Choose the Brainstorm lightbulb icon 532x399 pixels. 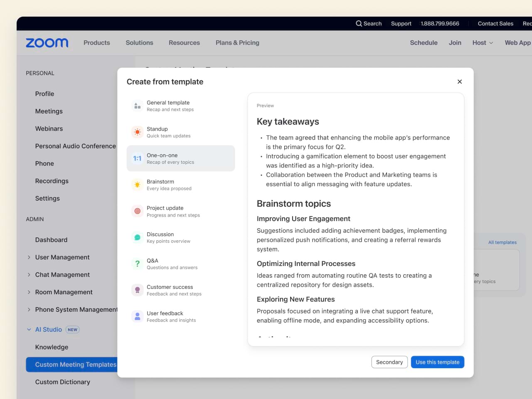(137, 185)
